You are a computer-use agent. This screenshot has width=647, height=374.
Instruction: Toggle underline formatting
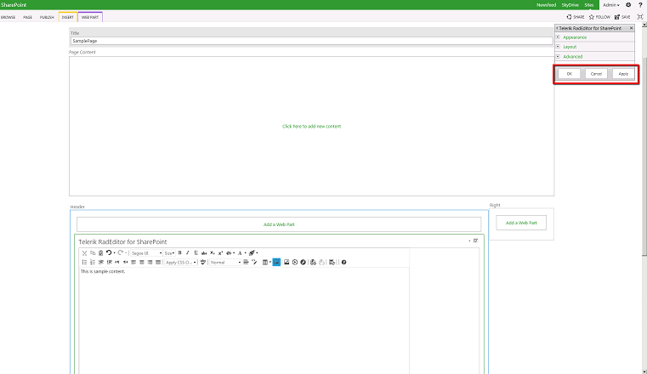point(196,252)
